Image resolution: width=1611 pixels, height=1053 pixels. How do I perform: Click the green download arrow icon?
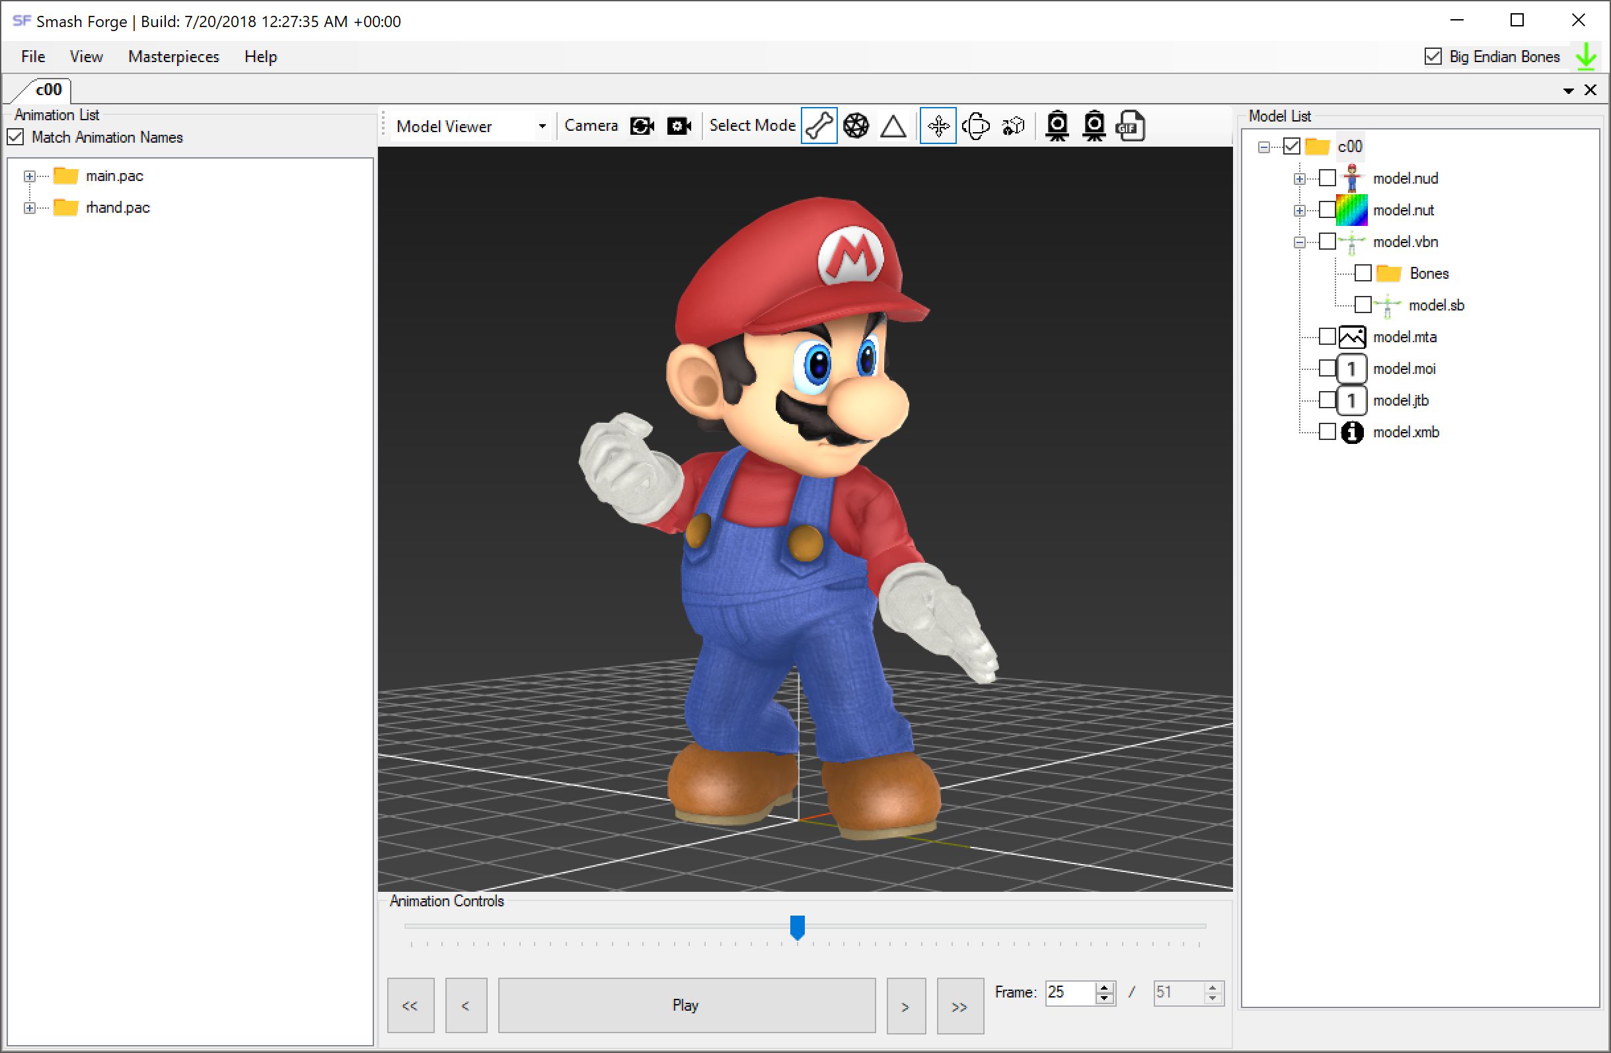(x=1586, y=56)
